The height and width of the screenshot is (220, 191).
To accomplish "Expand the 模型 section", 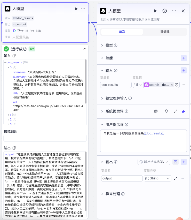I will click(102, 45).
